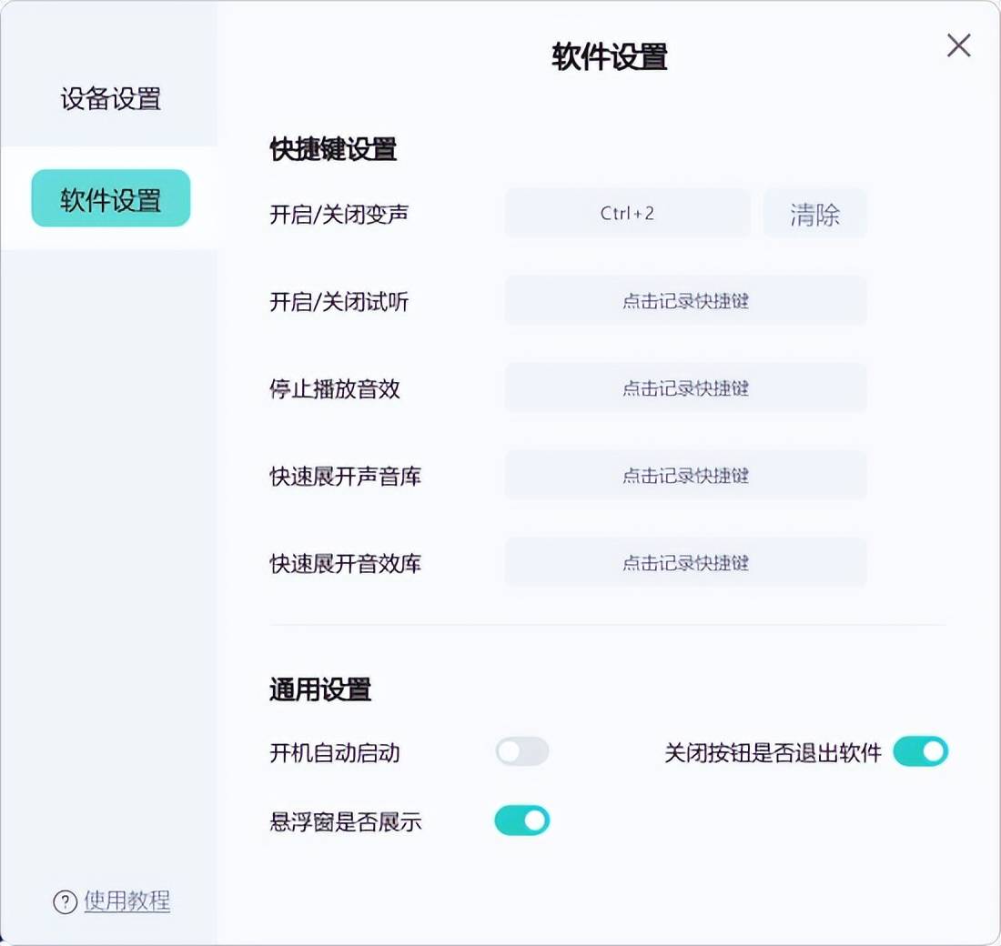Open the 使用教程 tutorial link
This screenshot has width=1001, height=946.
click(127, 901)
